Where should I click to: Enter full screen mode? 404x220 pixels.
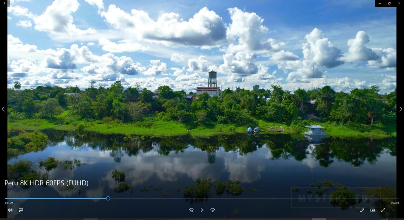coord(383,210)
